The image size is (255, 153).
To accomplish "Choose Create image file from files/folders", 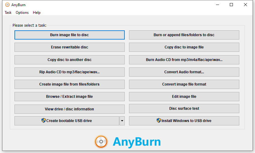I will 69,84.
